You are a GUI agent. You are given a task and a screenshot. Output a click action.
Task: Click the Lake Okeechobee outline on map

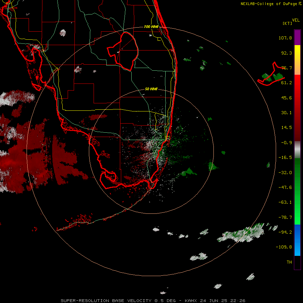click(x=123, y=52)
